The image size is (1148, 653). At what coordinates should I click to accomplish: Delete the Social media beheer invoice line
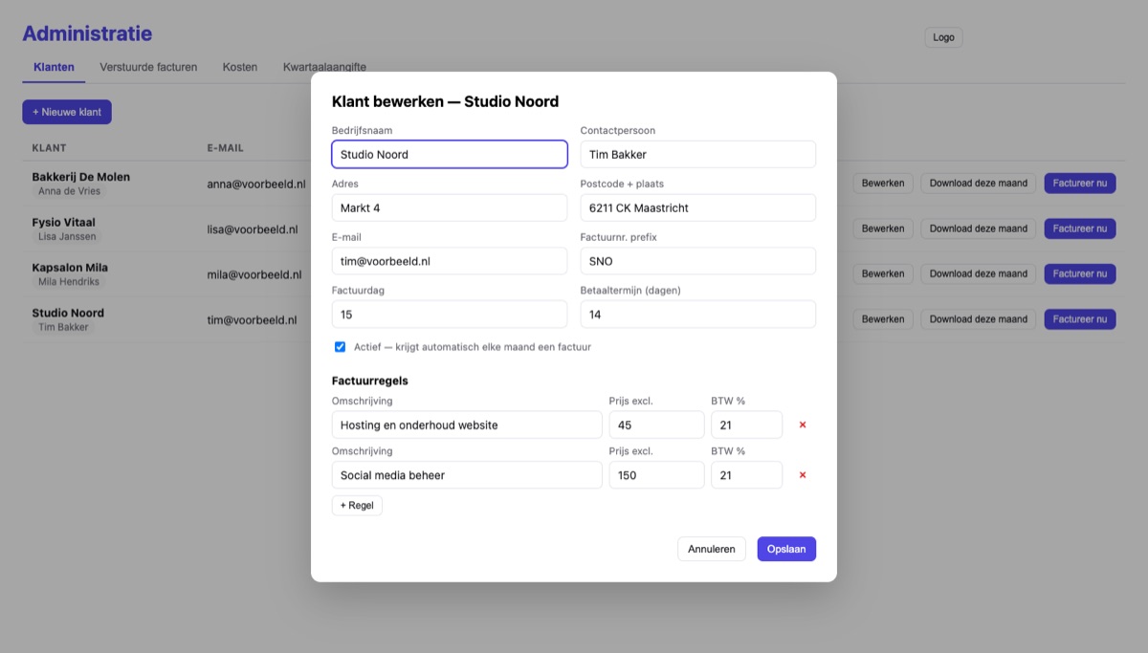pos(803,475)
